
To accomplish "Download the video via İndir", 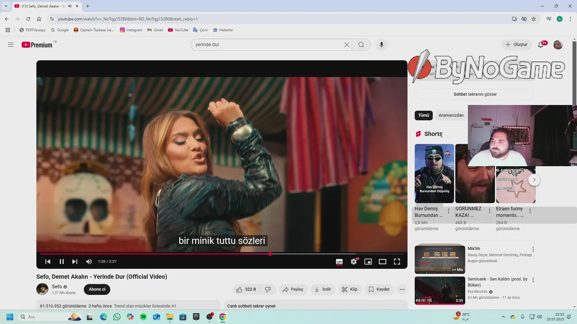I will point(323,289).
